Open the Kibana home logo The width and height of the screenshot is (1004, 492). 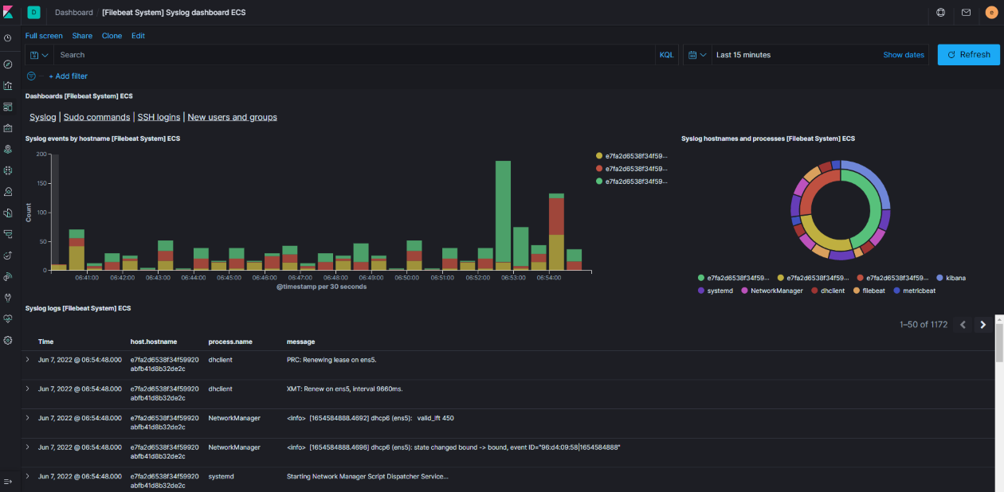tap(8, 13)
